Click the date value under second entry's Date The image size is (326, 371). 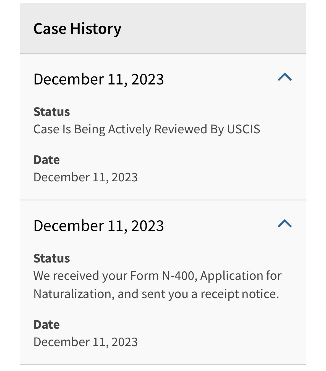coord(85,342)
